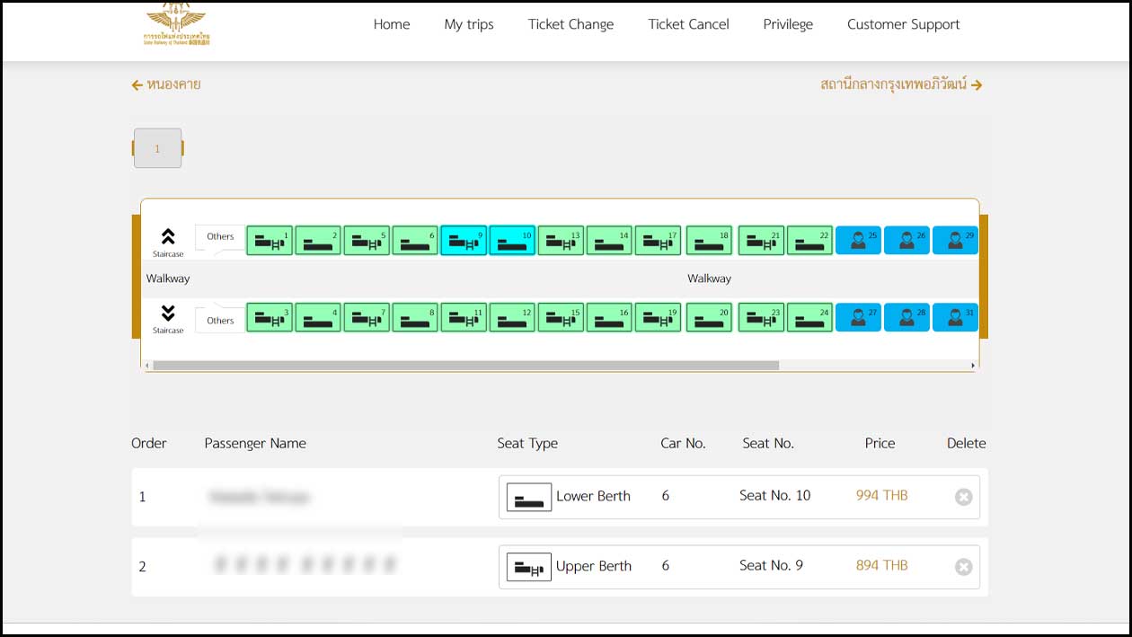Select upper berth seat 11
The image size is (1132, 637).
464,317
